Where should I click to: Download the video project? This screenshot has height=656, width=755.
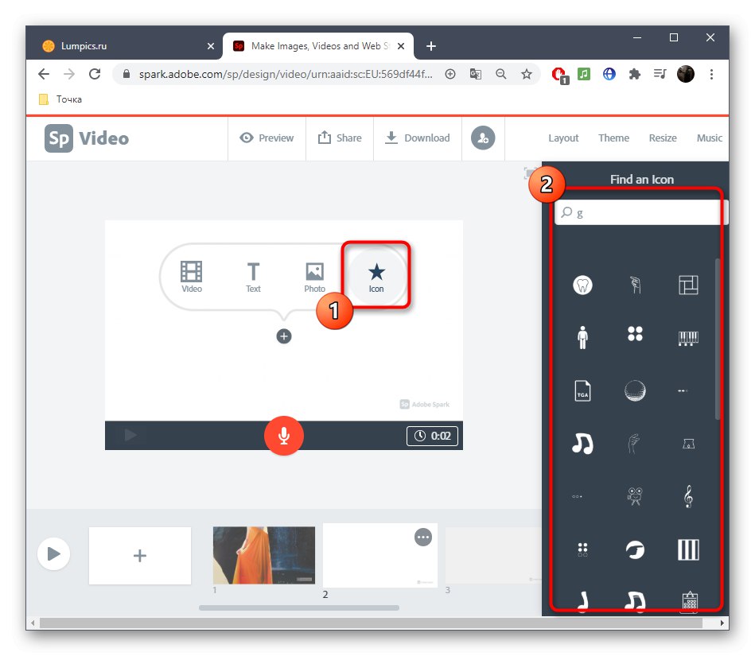417,138
